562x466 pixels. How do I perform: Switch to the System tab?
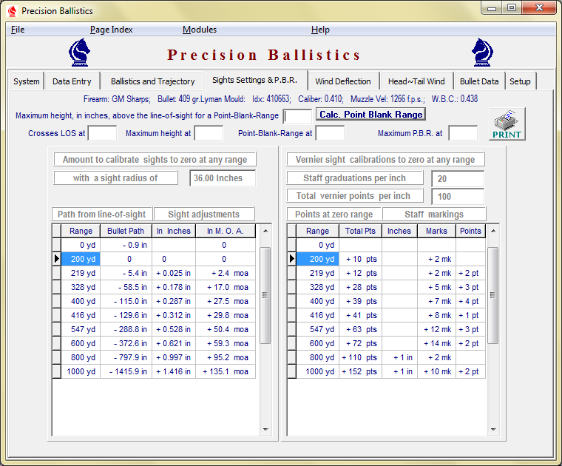[x=27, y=81]
